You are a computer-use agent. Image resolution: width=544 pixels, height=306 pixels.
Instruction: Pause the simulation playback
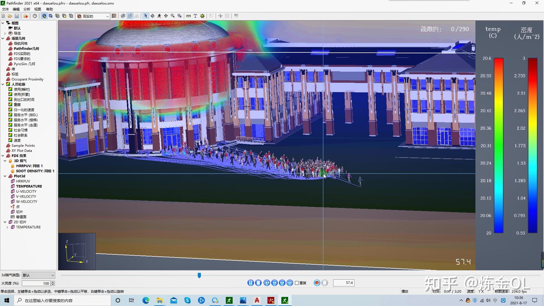point(250,283)
